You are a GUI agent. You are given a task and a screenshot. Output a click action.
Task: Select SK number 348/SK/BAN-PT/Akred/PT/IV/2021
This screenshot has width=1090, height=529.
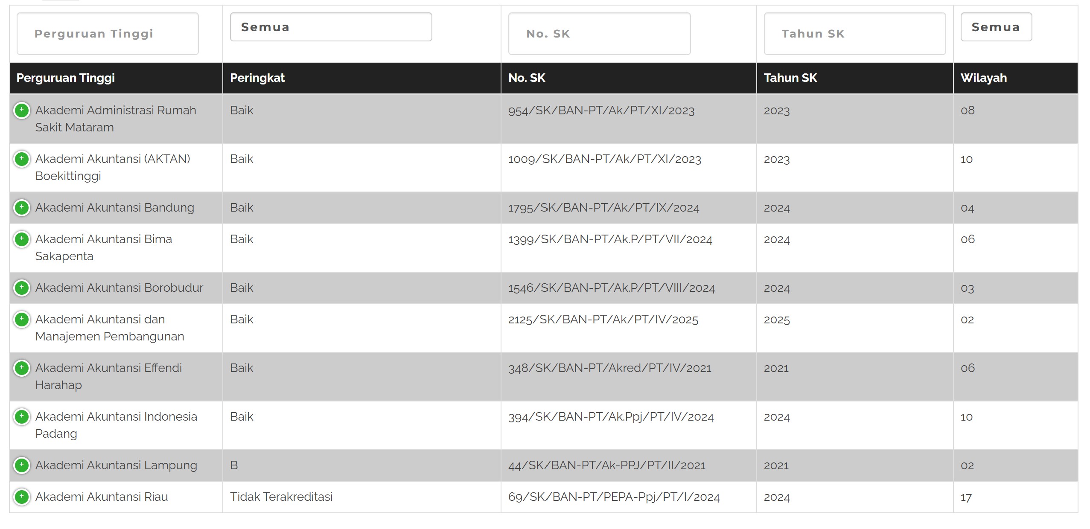coord(610,368)
